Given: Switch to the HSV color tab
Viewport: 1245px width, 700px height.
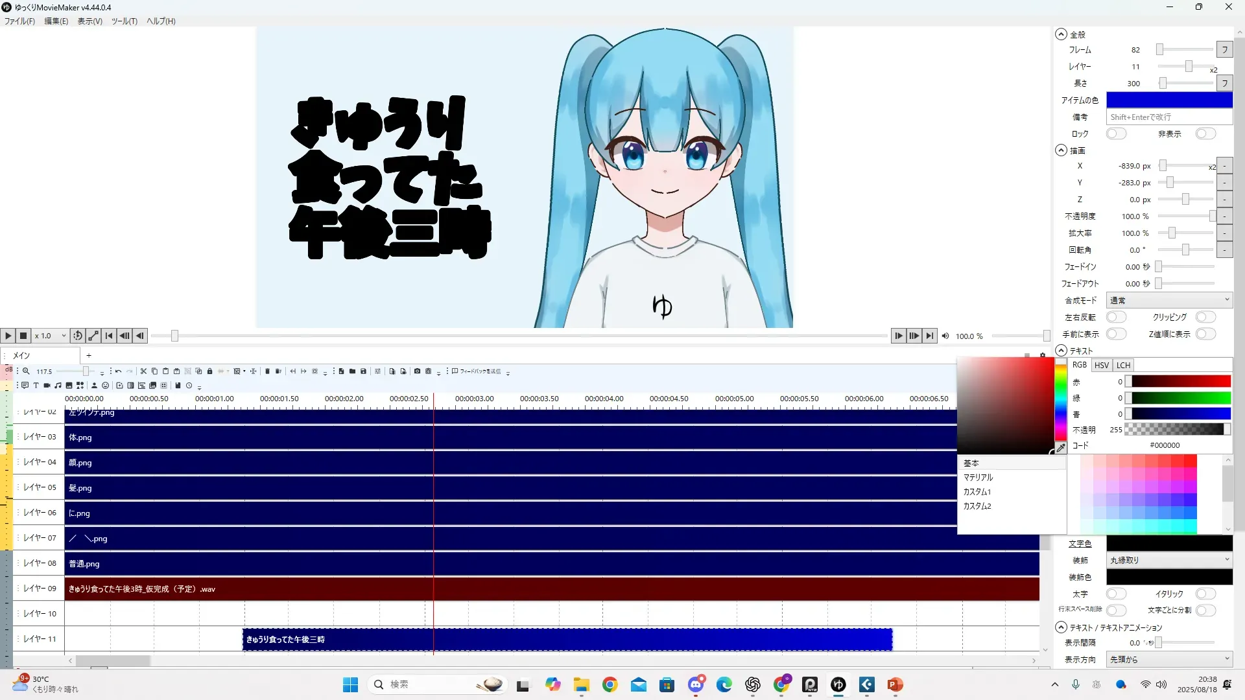Looking at the screenshot, I should (x=1101, y=366).
